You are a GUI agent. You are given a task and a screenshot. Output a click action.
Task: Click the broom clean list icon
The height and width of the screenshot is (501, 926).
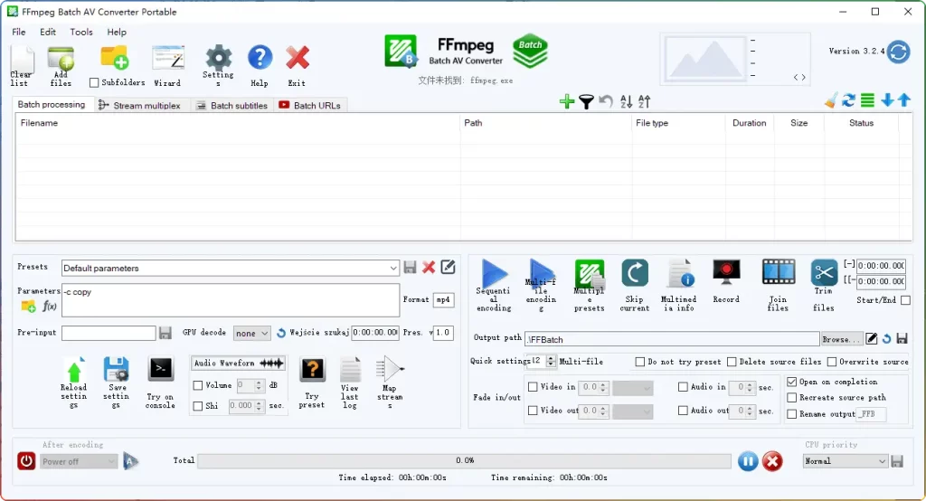coord(831,101)
